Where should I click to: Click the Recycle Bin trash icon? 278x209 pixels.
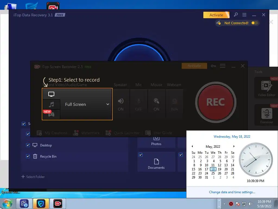pos(35,156)
